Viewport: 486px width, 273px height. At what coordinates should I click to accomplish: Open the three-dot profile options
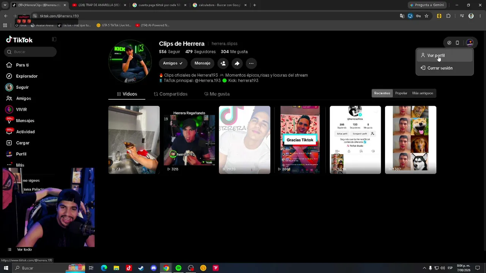click(x=251, y=63)
